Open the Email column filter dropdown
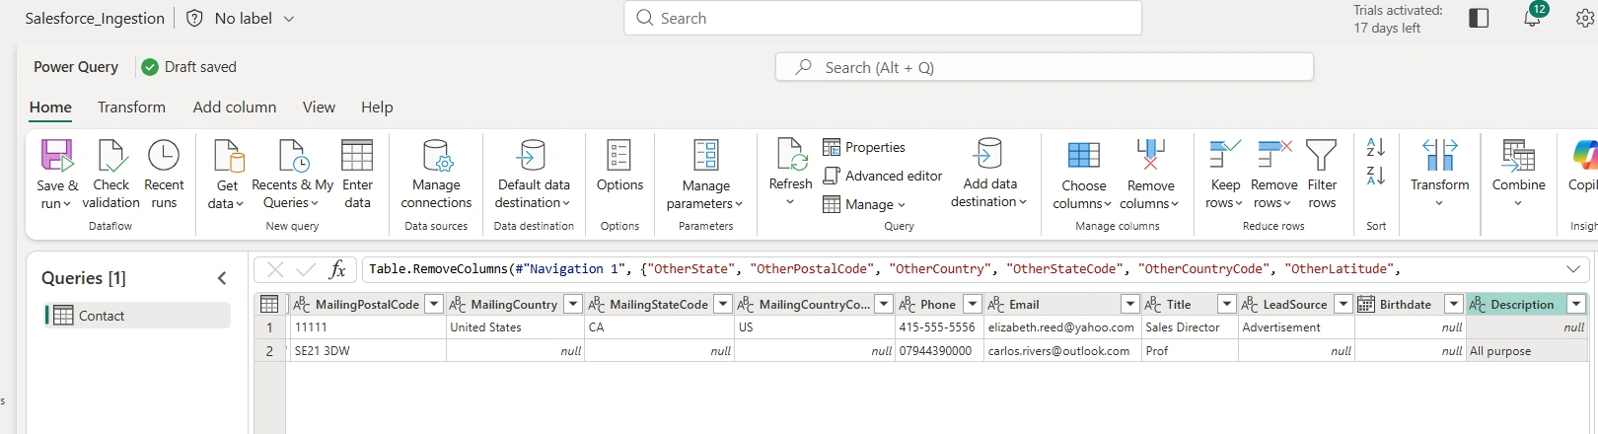The image size is (1598, 434). [x=1129, y=304]
